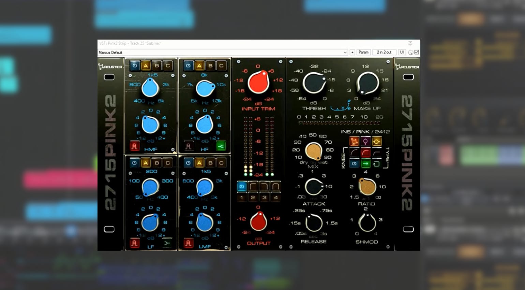Open the 2 in 2 out routing menu
Image resolution: width=525 pixels, height=290 pixels.
point(384,52)
